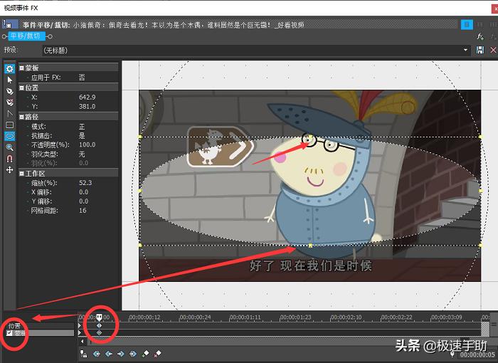The height and width of the screenshot is (363, 498).
Task: Select the Zoom magnifier tool
Action: point(9,147)
